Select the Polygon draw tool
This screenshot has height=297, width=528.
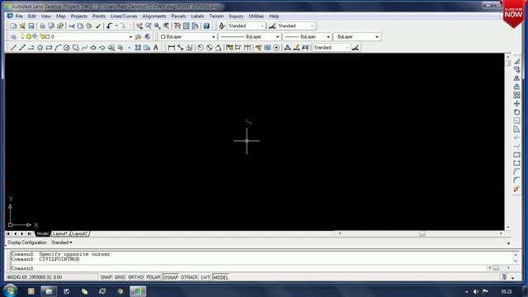tap(40, 48)
